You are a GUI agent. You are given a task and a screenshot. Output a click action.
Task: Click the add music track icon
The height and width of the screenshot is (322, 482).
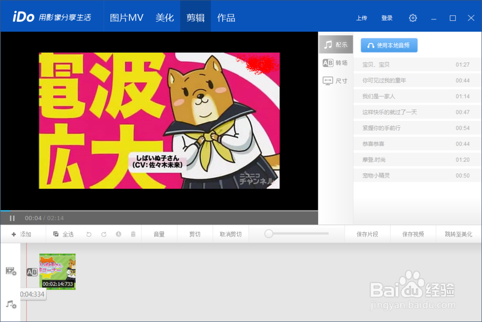point(11,305)
